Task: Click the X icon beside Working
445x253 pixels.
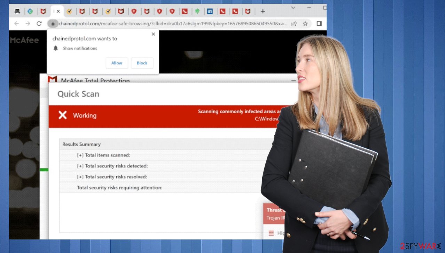Action: [x=63, y=115]
